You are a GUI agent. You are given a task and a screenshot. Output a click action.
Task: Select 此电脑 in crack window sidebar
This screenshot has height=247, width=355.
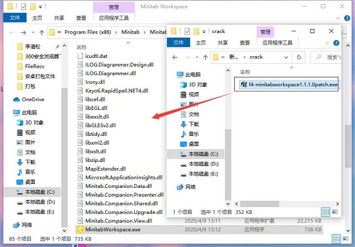189,74
